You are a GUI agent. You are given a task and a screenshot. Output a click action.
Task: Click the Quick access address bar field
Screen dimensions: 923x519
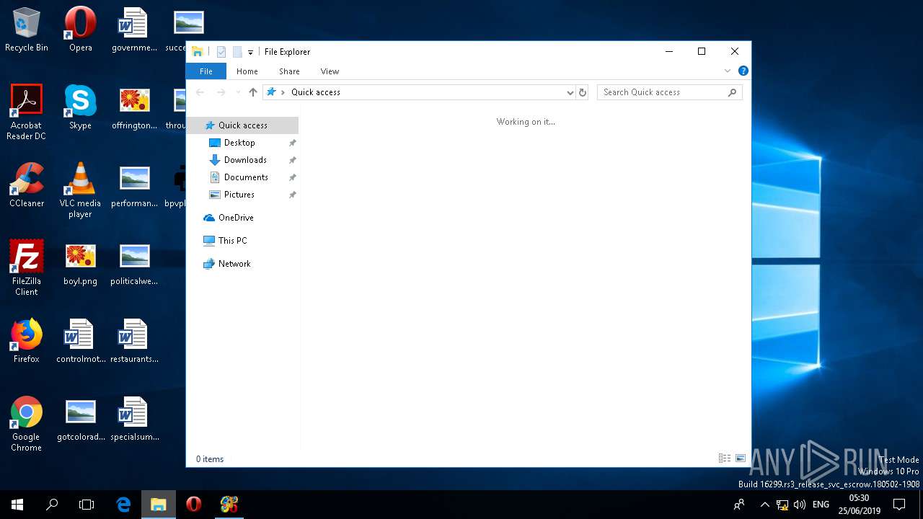(x=418, y=92)
